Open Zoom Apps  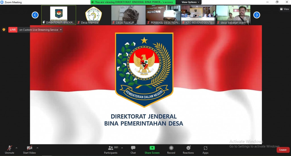tap(205, 150)
